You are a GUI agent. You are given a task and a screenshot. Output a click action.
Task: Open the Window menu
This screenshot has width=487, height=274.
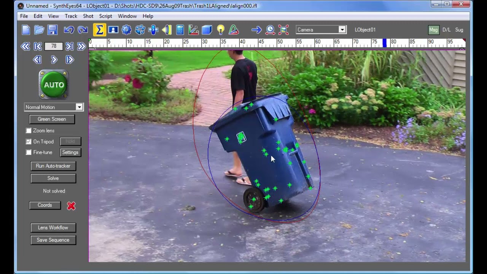pyautogui.click(x=127, y=16)
